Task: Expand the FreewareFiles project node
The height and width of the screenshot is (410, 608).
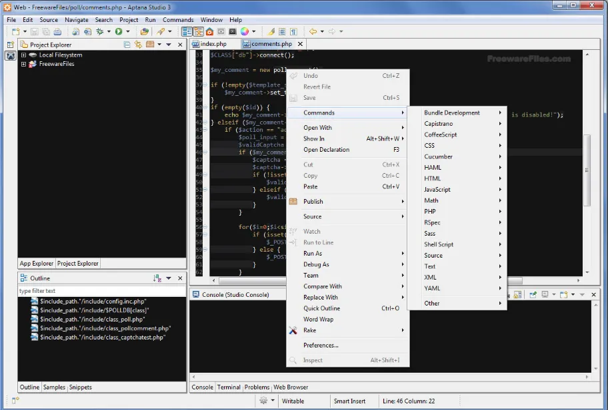Action: pyautogui.click(x=23, y=64)
